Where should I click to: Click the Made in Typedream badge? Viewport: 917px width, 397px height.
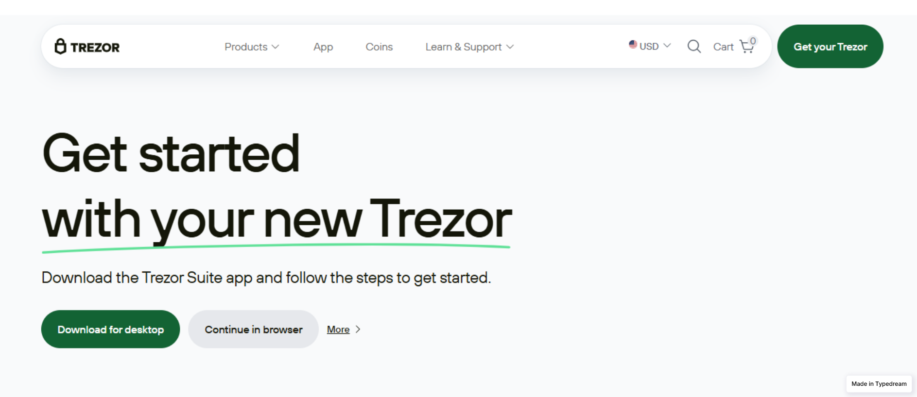click(879, 383)
